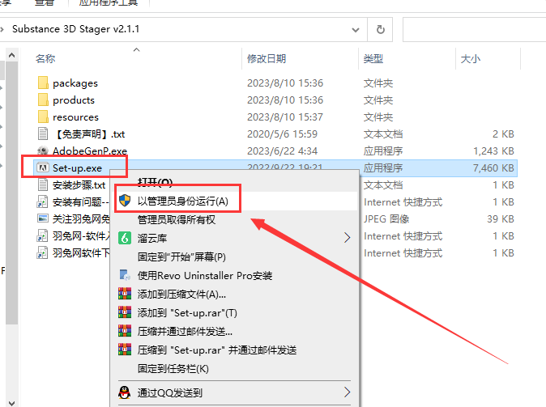
Task: Sort by the 修改日期 column header
Action: (x=267, y=58)
